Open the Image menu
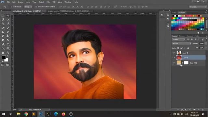This screenshot has width=208, height=117. pyautogui.click(x=20, y=2)
